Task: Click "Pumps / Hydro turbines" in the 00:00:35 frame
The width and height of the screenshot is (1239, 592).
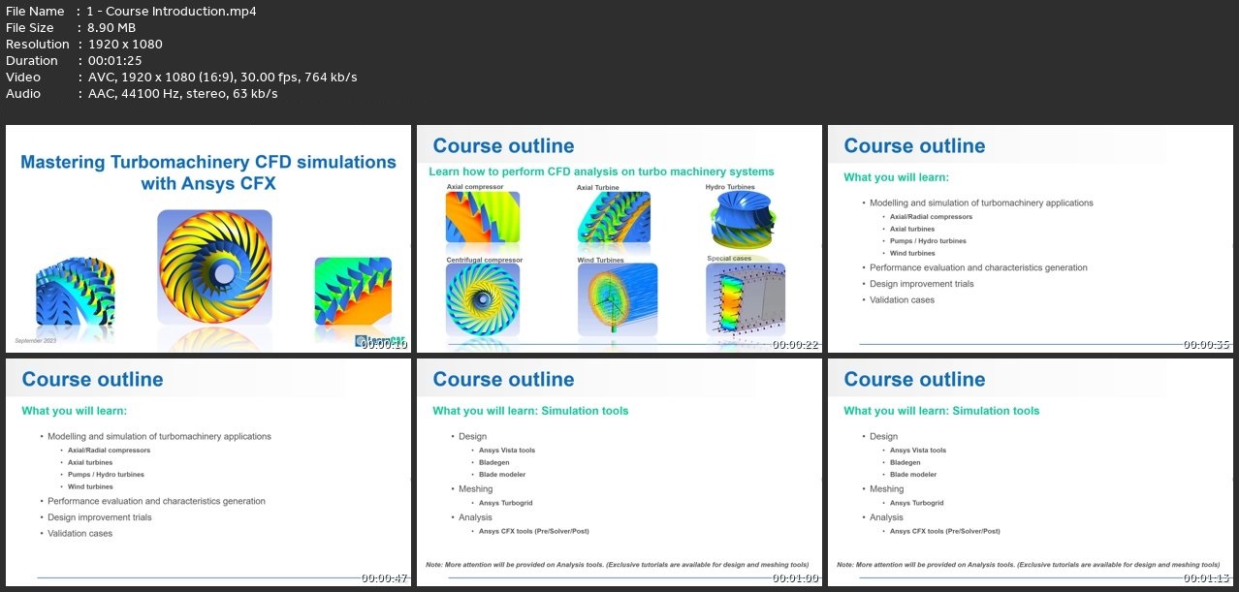Action: (928, 241)
